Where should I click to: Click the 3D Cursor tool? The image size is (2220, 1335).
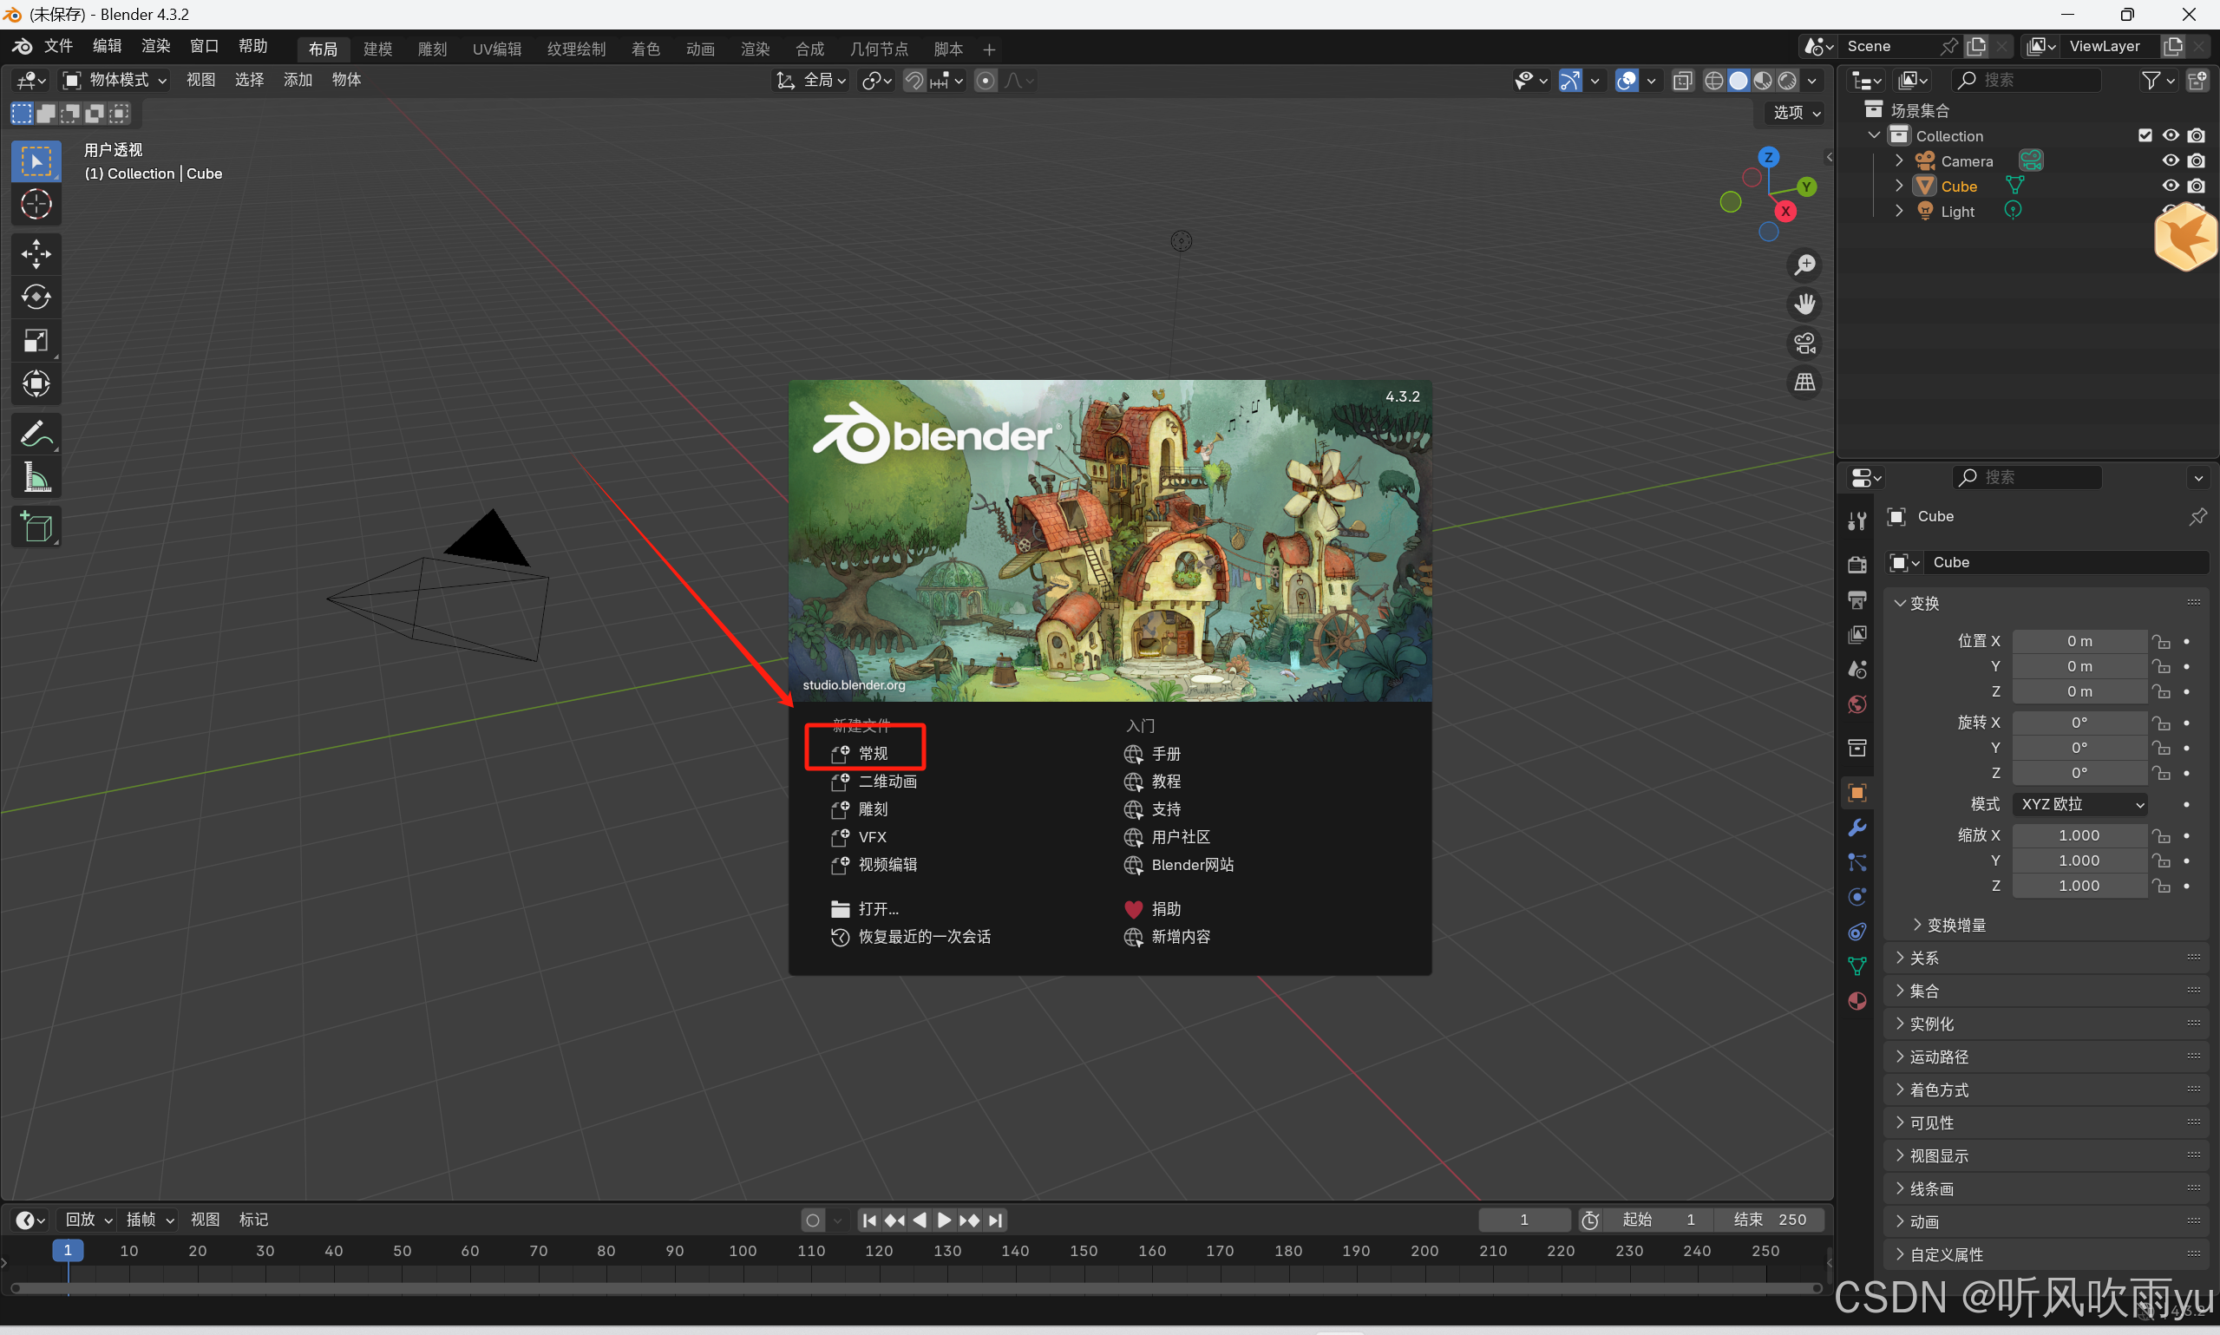tap(36, 205)
